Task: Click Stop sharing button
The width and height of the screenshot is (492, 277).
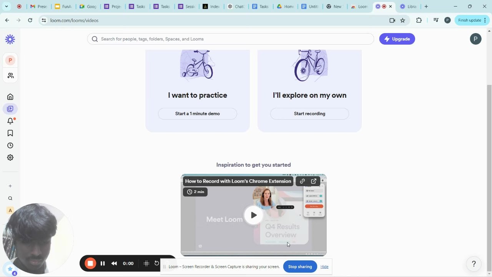Action: click(300, 267)
